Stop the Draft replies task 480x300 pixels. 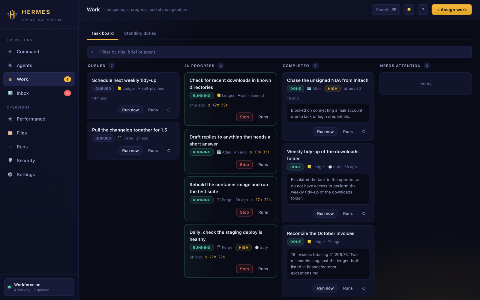click(244, 164)
